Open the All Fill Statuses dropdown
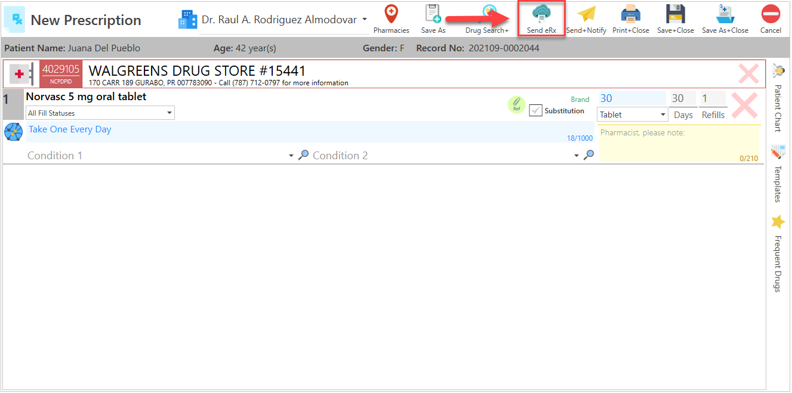 pos(100,113)
